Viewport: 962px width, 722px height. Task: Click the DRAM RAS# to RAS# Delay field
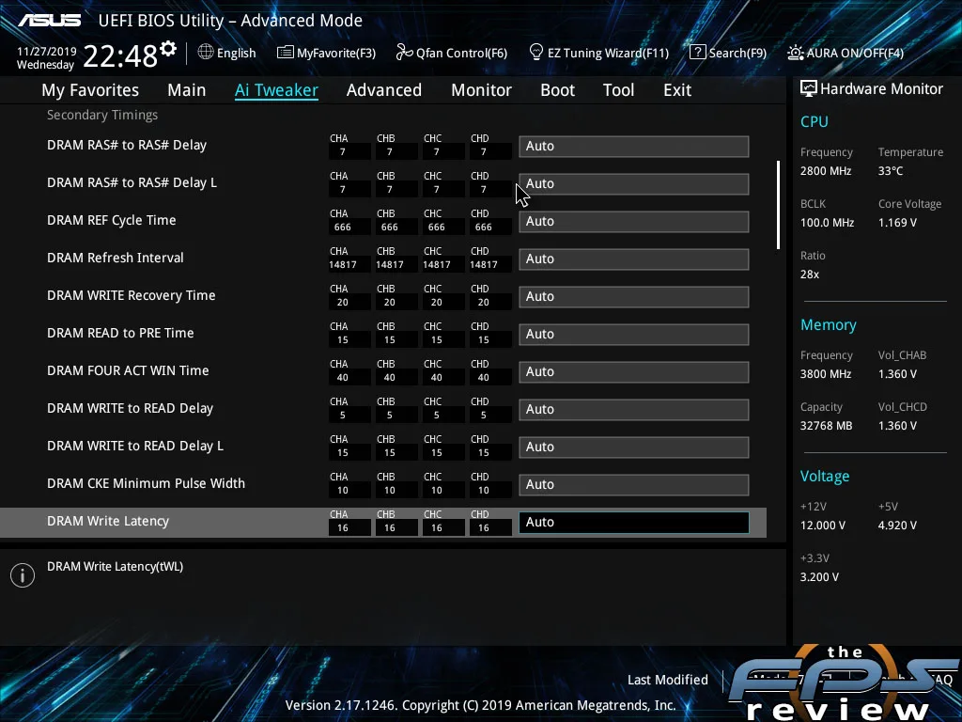tap(634, 146)
